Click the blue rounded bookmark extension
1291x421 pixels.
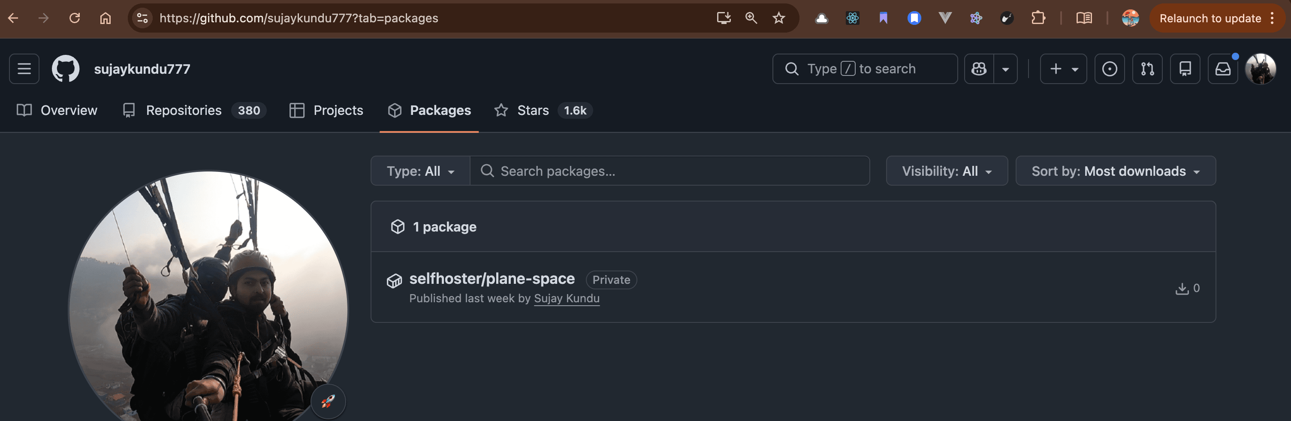[914, 18]
